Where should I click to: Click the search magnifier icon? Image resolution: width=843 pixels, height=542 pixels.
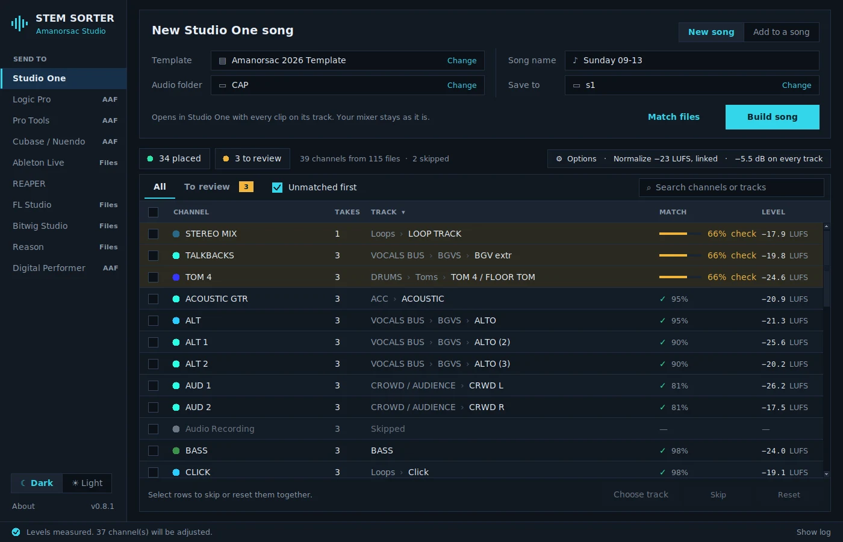(649, 188)
